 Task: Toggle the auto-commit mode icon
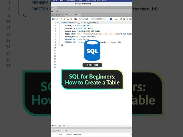point(87,19)
